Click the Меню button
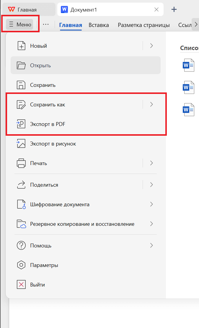 (x=19, y=24)
